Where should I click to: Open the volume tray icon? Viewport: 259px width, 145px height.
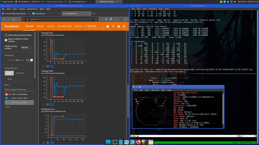(x=235, y=2)
